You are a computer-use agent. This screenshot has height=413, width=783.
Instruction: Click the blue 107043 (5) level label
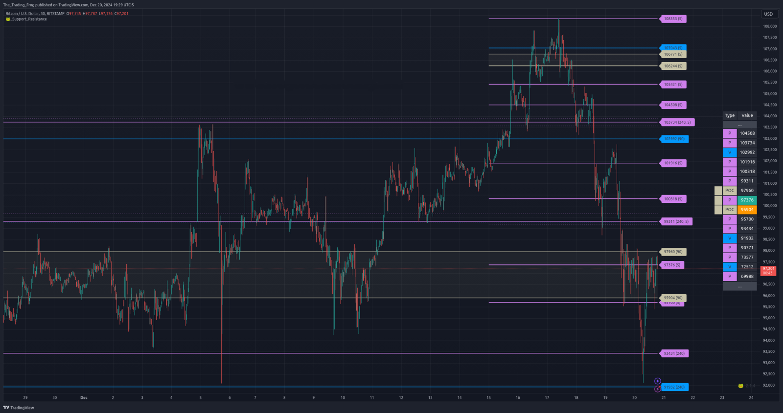click(x=673, y=48)
